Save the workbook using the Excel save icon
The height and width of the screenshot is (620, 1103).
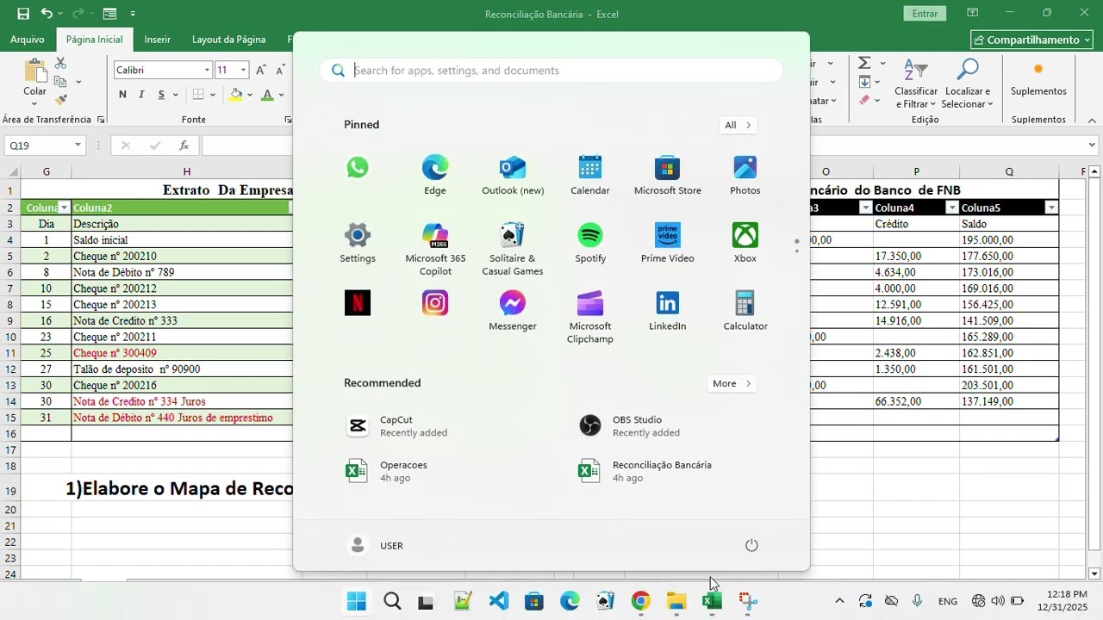click(x=23, y=14)
